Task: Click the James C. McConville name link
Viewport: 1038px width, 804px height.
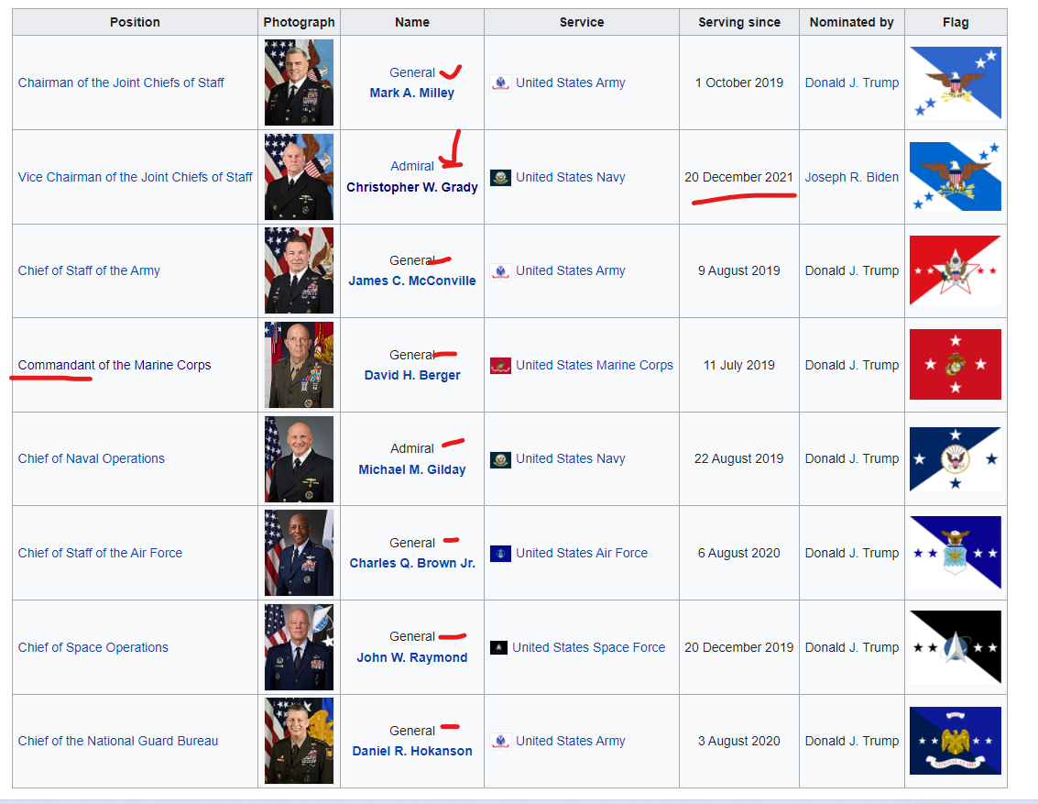Action: pyautogui.click(x=411, y=281)
